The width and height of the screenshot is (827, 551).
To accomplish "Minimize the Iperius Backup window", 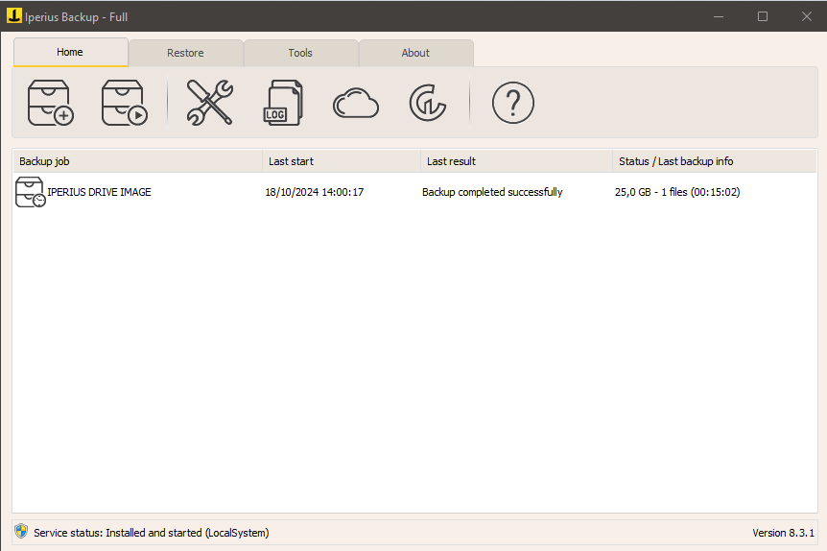I will 719,16.
